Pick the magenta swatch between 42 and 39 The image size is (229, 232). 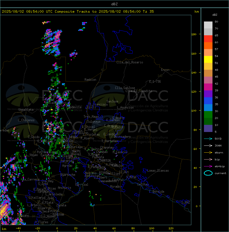(208, 87)
